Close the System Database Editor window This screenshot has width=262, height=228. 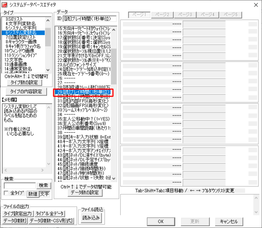click(x=255, y=4)
